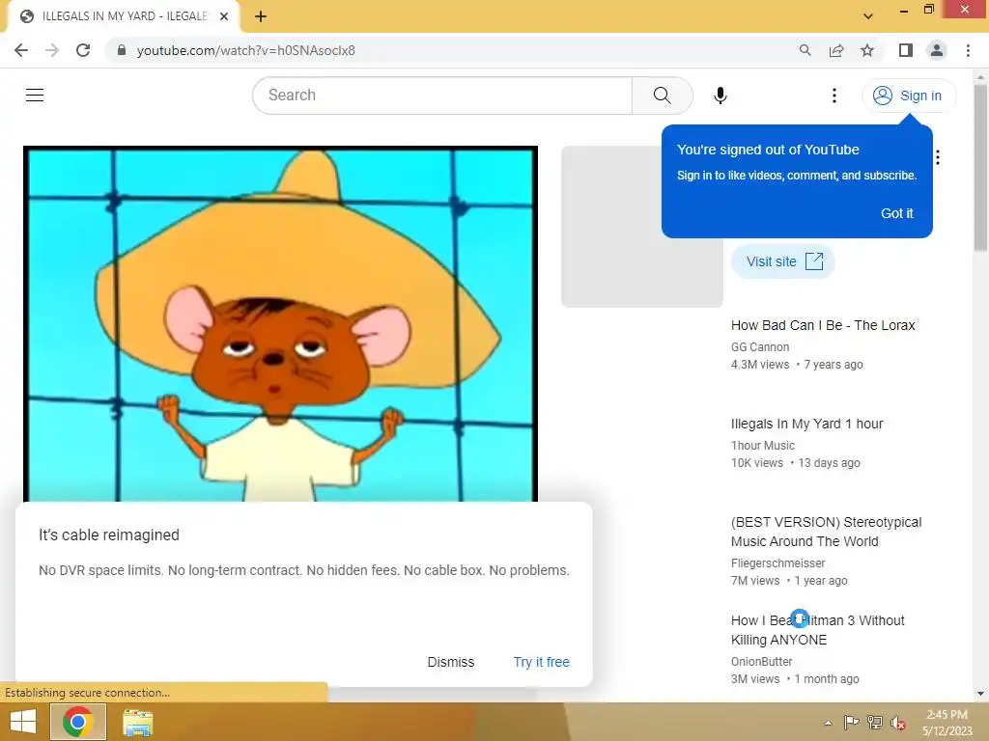Reload the page with refresh icon
Image resolution: width=989 pixels, height=741 pixels.
pos(83,50)
